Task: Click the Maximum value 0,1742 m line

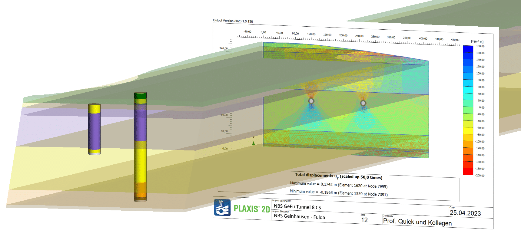Action: 339,185
